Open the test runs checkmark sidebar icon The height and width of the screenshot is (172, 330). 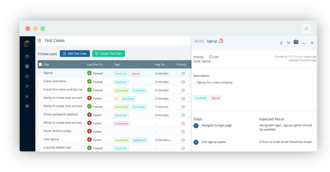coord(27,76)
